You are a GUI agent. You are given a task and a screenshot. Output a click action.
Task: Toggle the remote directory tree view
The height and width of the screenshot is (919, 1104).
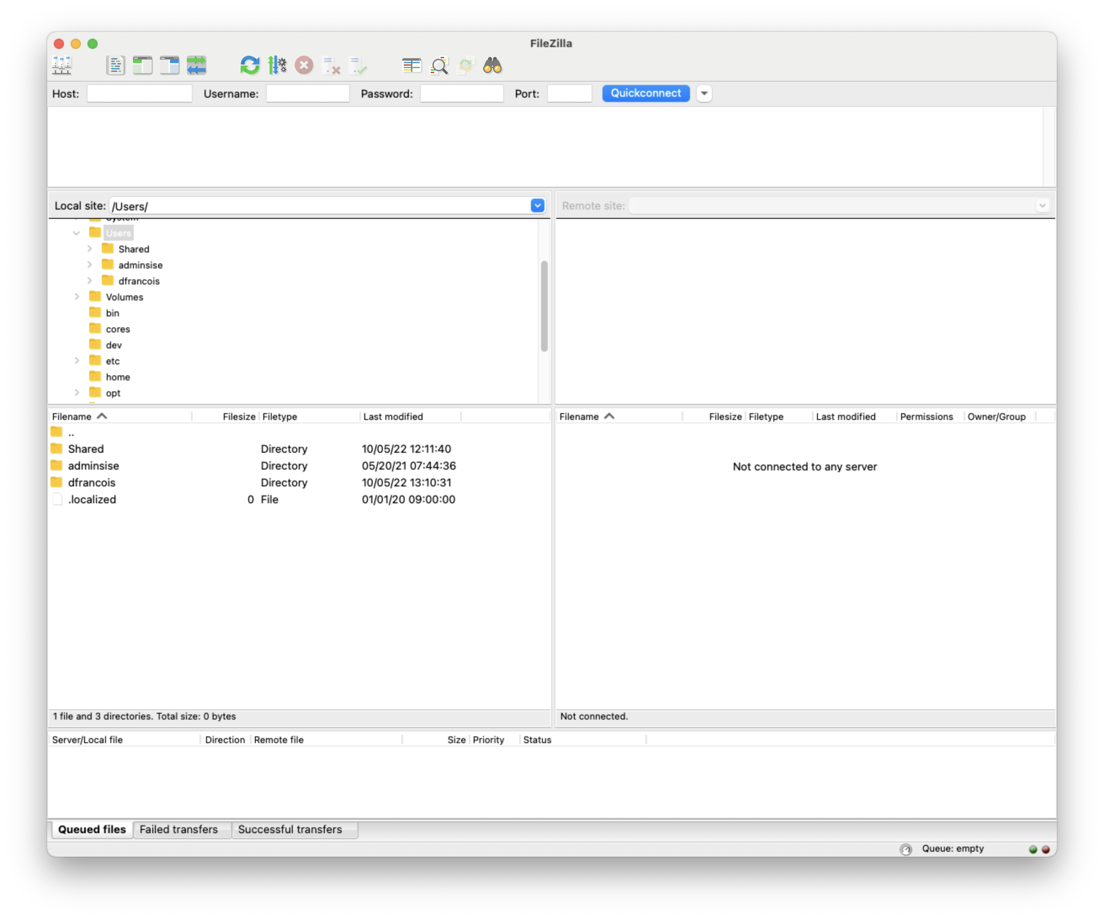pos(169,66)
